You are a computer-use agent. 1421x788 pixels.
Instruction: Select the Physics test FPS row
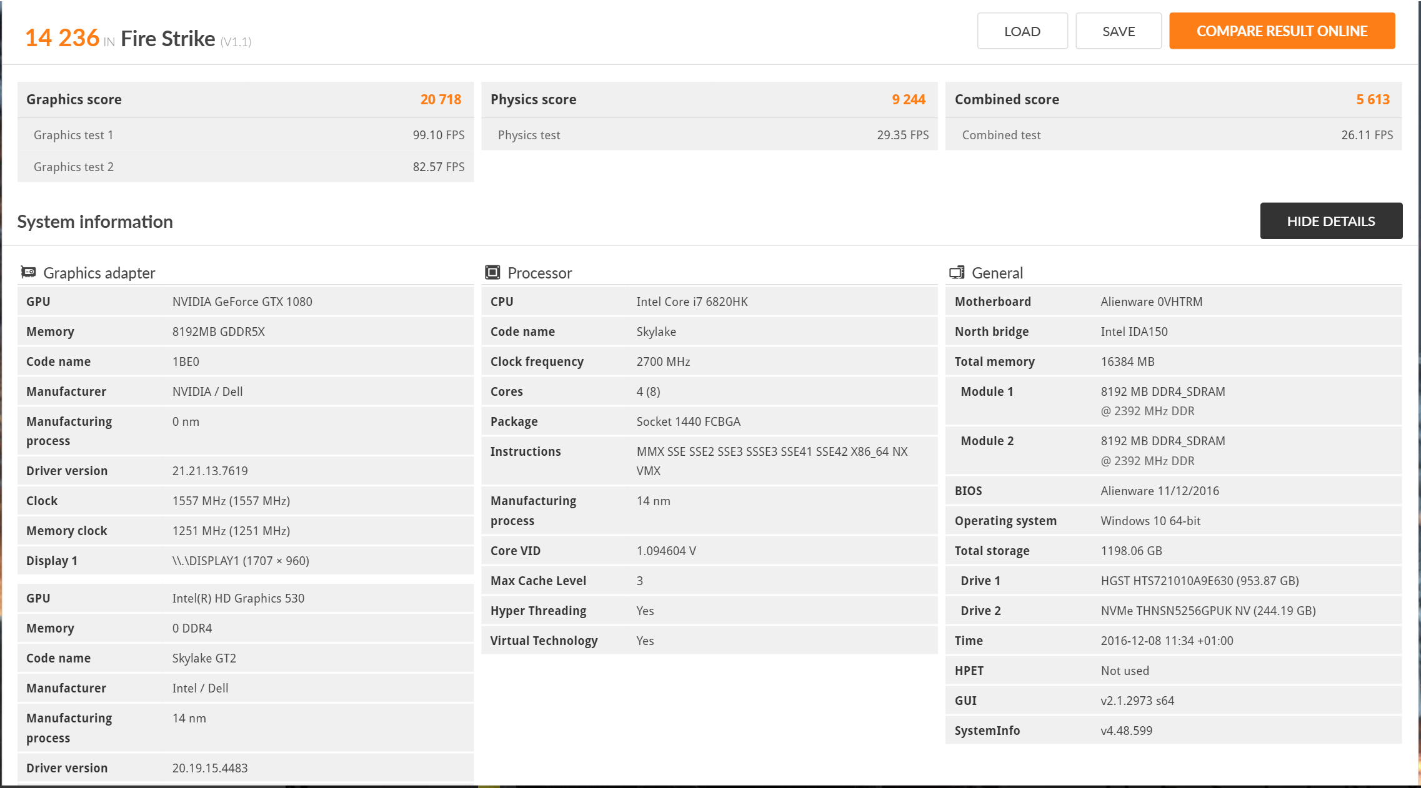pyautogui.click(x=709, y=135)
